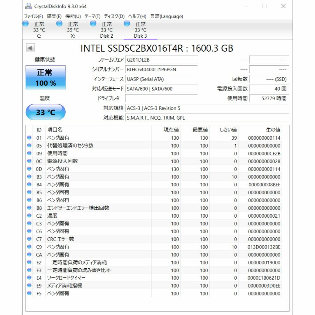Click status orb for attribute 0D
The height and width of the screenshot is (315, 315).
29,169
